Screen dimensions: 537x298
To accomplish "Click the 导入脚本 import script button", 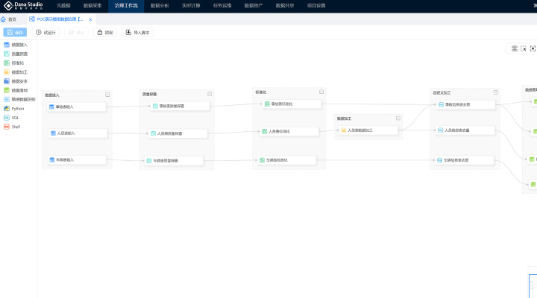I will (137, 32).
